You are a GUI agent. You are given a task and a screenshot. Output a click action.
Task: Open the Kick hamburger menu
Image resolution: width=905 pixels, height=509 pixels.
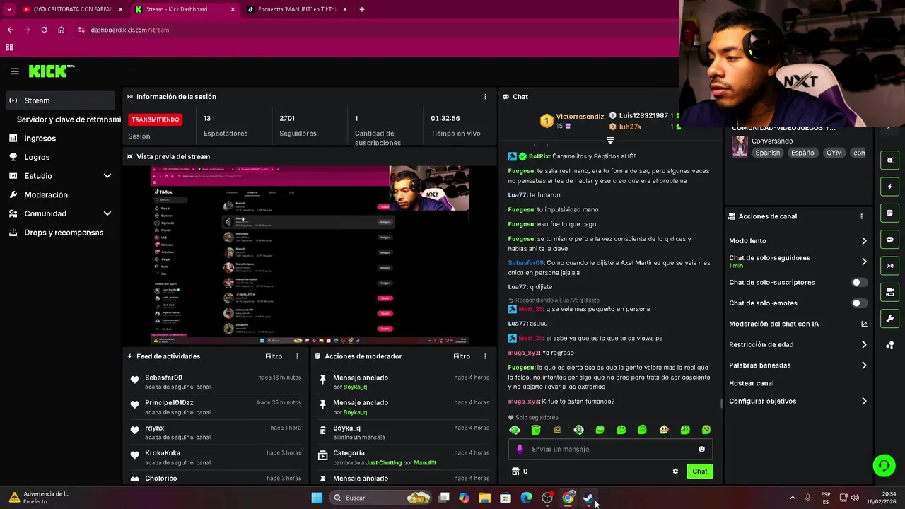click(x=15, y=71)
